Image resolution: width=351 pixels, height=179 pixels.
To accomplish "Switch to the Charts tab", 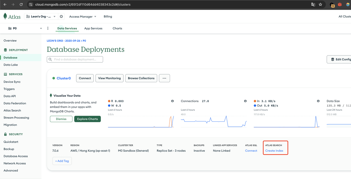I will point(117,28).
